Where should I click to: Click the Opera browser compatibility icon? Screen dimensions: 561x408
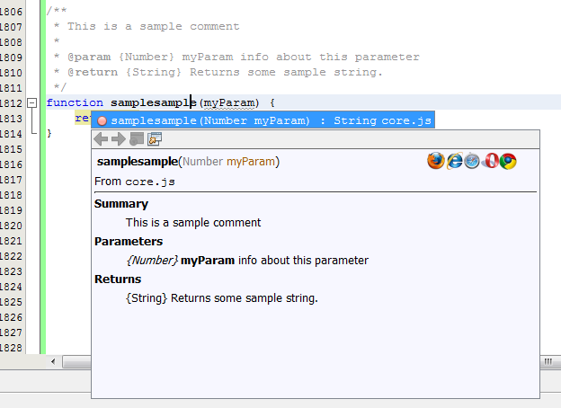pos(491,161)
